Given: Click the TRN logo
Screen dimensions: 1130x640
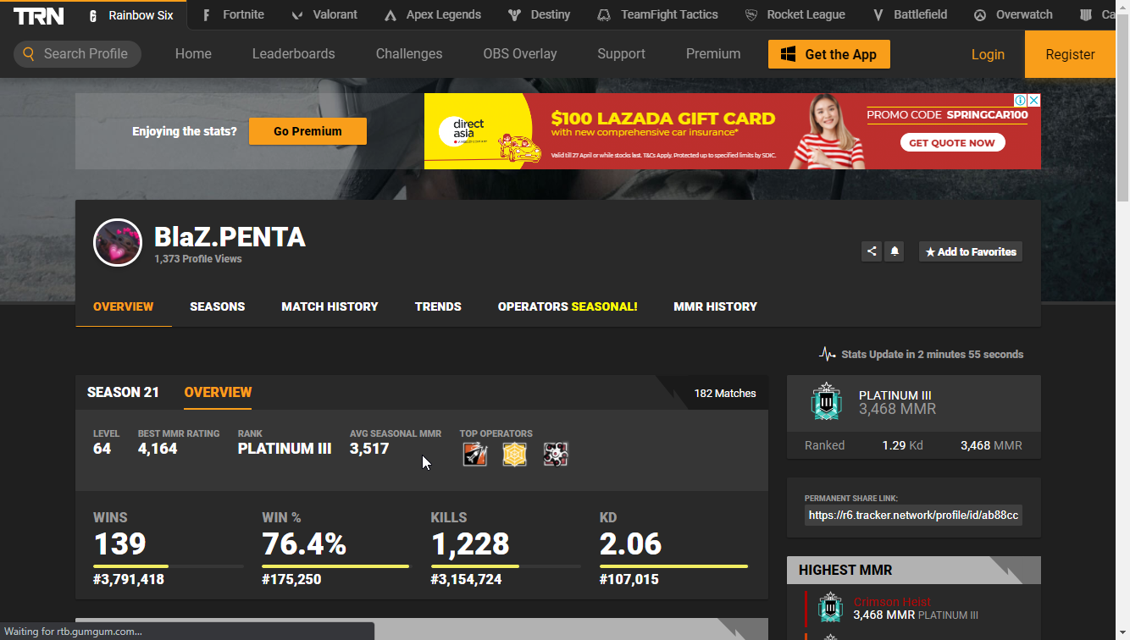Looking at the screenshot, I should coord(39,15).
